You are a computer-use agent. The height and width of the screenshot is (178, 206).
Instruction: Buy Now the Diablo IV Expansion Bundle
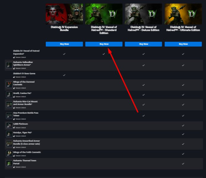click(x=64, y=44)
